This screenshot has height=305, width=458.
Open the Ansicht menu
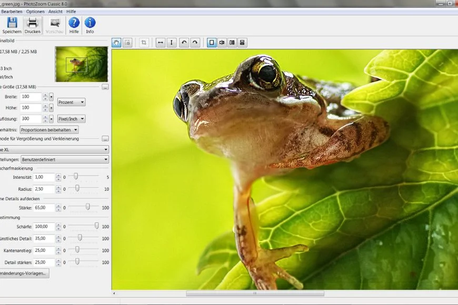55,11
